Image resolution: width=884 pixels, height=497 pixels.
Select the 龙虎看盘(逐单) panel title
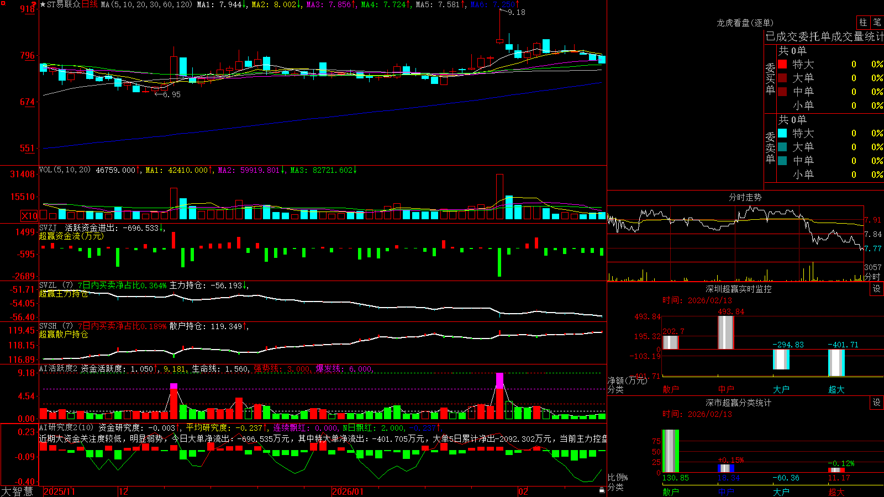745,23
